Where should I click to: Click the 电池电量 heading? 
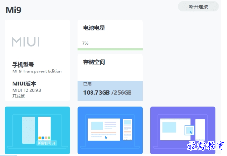(x=94, y=28)
